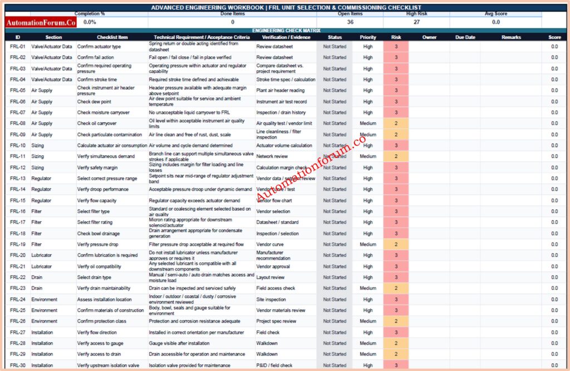Click the Remarks column header

[x=511, y=37]
